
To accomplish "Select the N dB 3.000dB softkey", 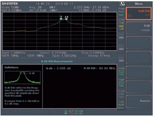I will (x=139, y=28).
